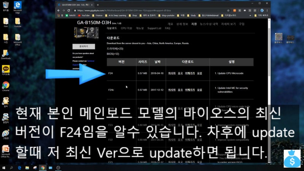
Task: Open the 그림판 Paint desktop shortcut
Action: [x=6, y=135]
